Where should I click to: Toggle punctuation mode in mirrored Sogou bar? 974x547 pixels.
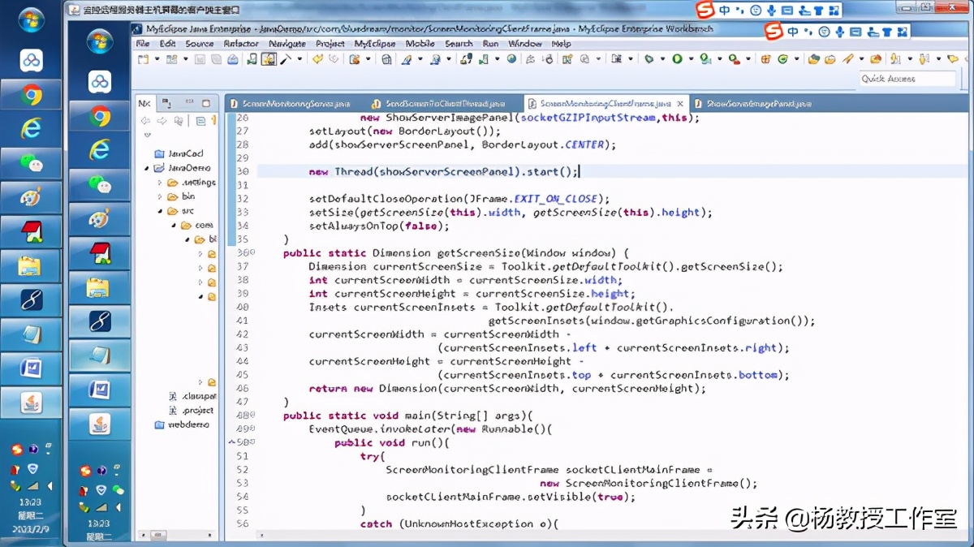(808, 31)
